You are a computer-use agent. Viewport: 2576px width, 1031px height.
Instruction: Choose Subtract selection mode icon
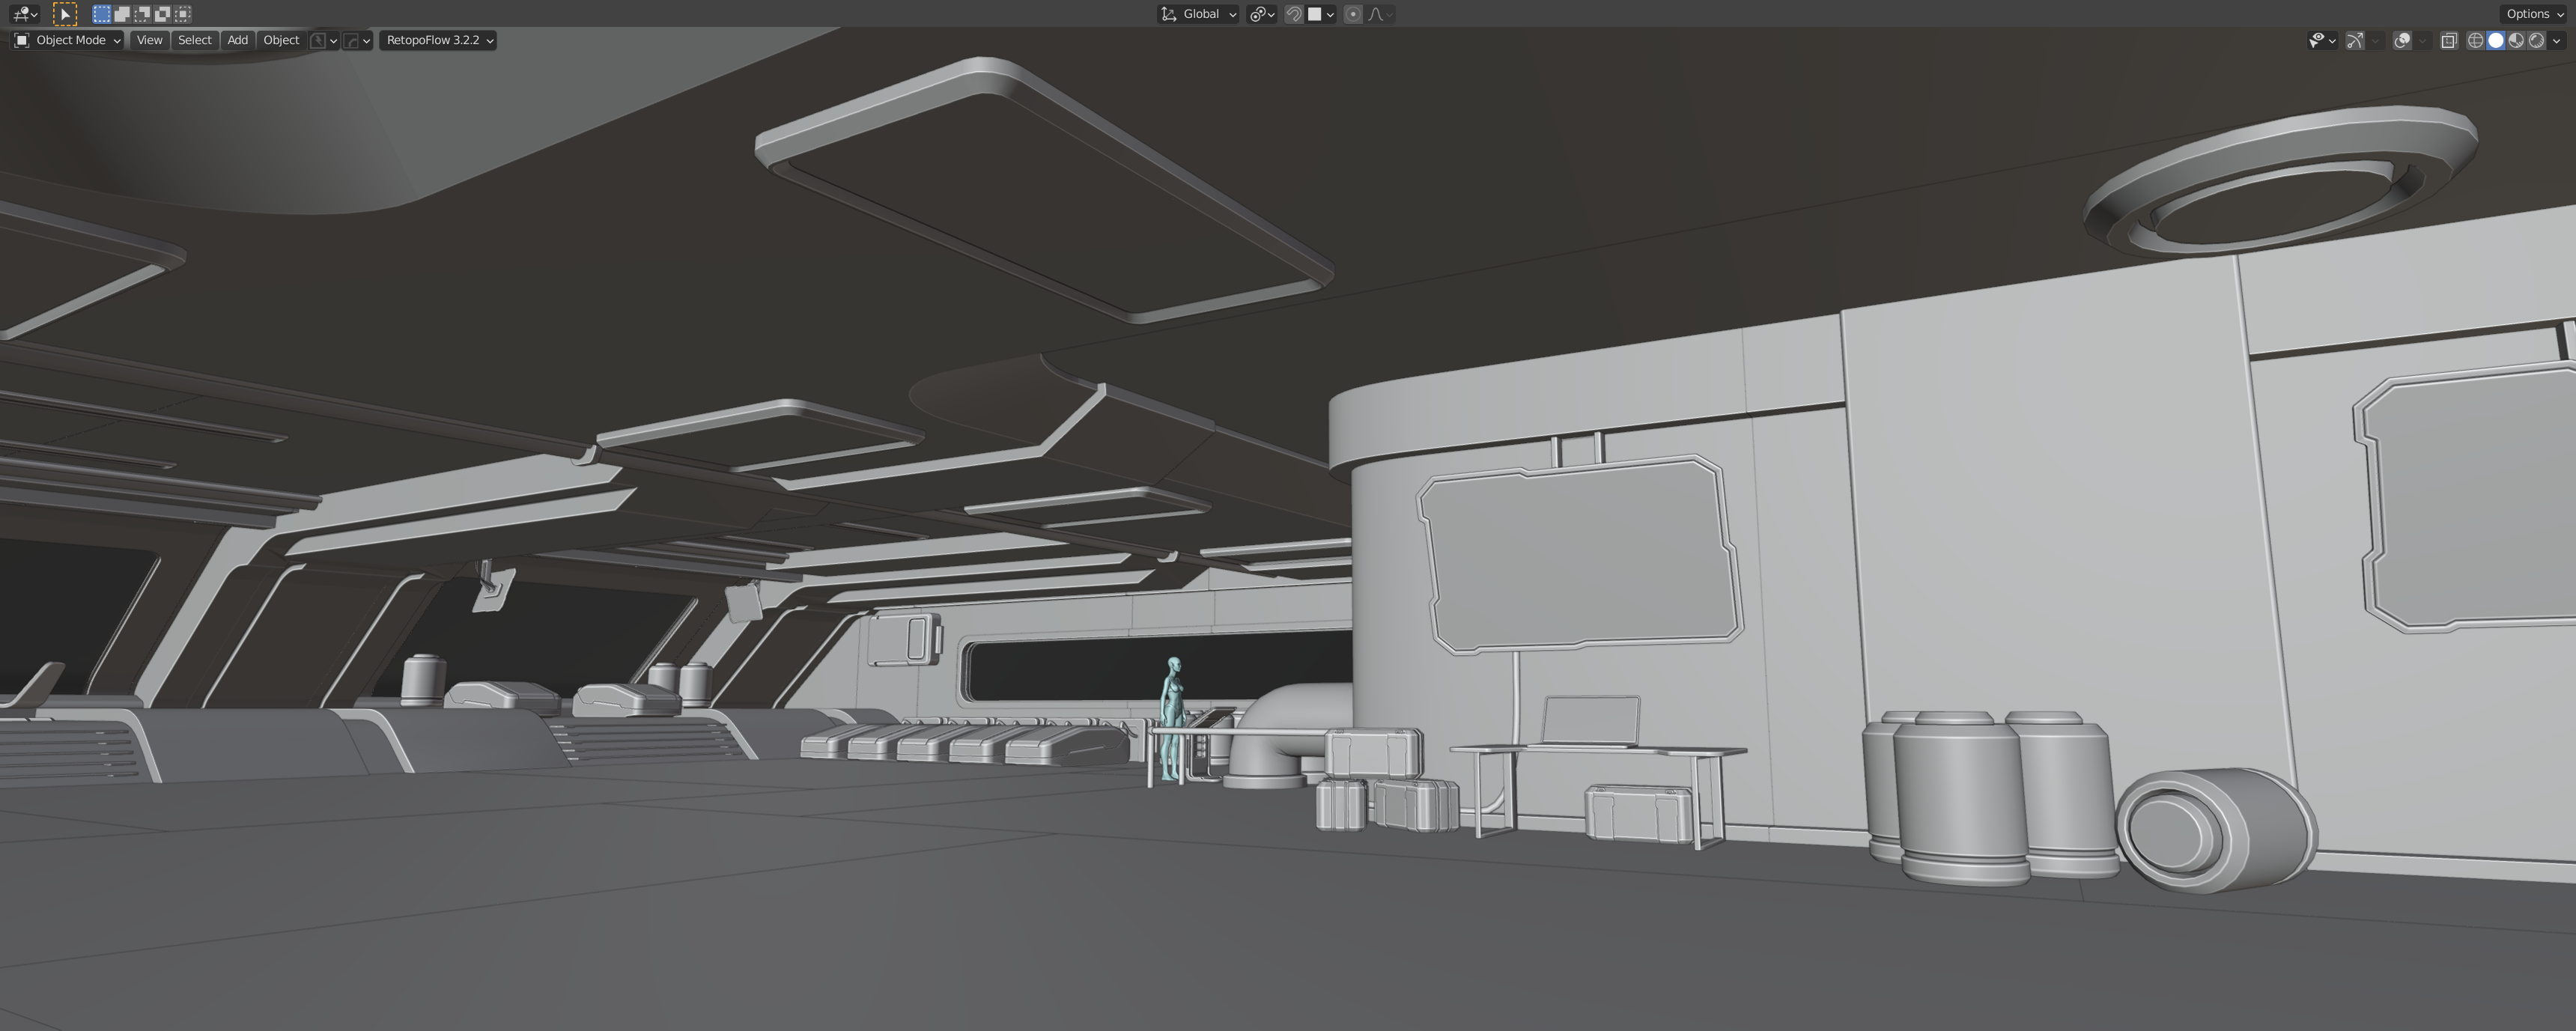coord(142,14)
